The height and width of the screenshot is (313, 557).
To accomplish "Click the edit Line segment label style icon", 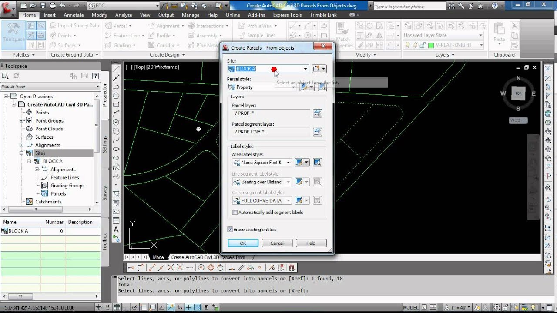I will (x=299, y=182).
